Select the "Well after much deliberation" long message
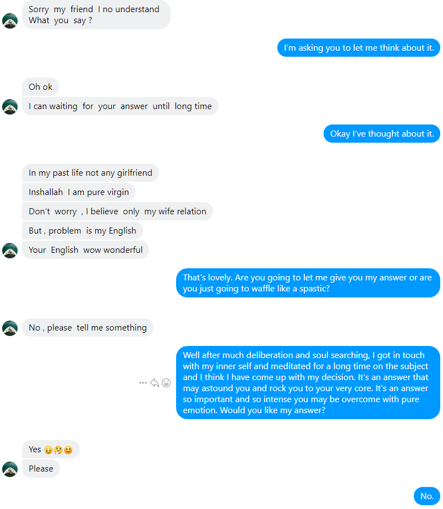The image size is (443, 509). pyautogui.click(x=308, y=383)
